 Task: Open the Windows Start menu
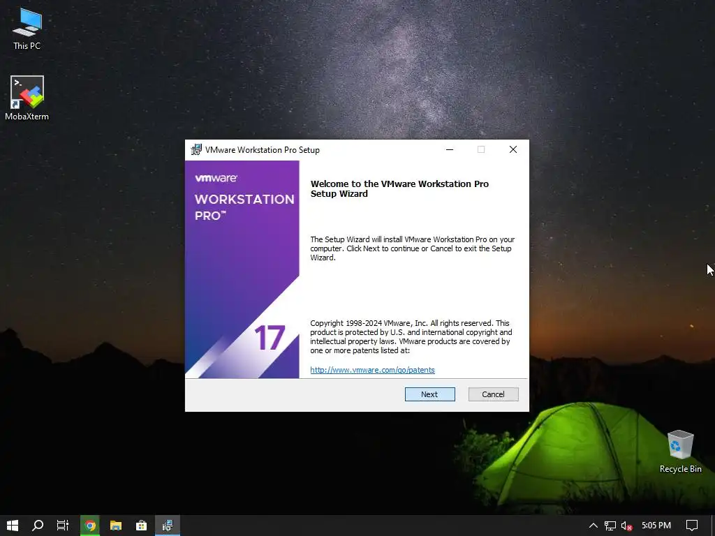click(x=13, y=526)
